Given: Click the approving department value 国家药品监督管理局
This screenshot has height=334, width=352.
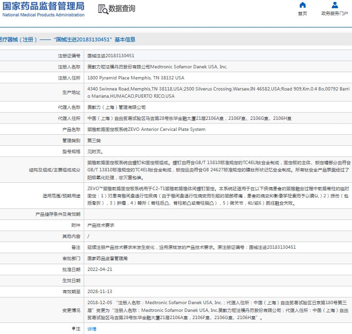Looking at the screenshot, I should click(x=107, y=258).
